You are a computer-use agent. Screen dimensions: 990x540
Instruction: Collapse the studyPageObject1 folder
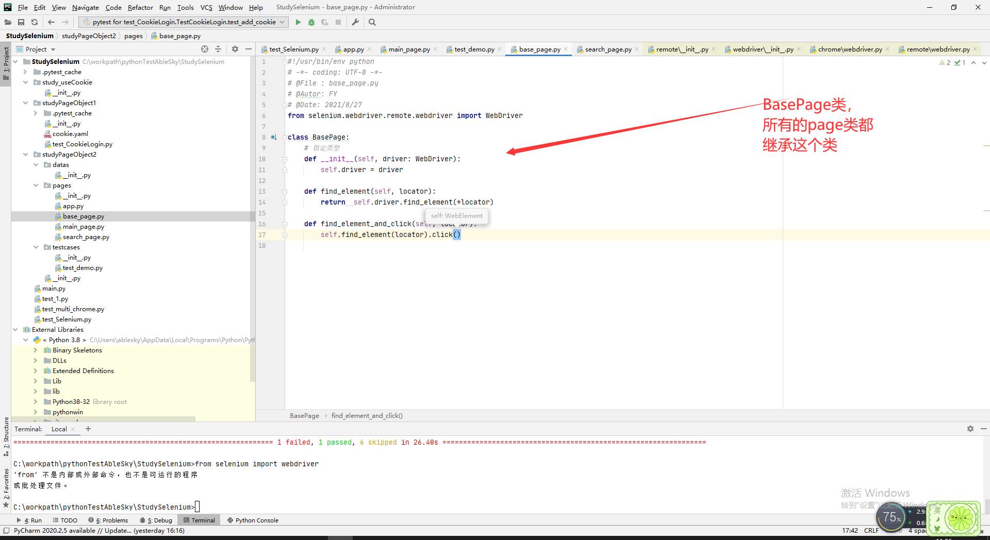pos(25,103)
